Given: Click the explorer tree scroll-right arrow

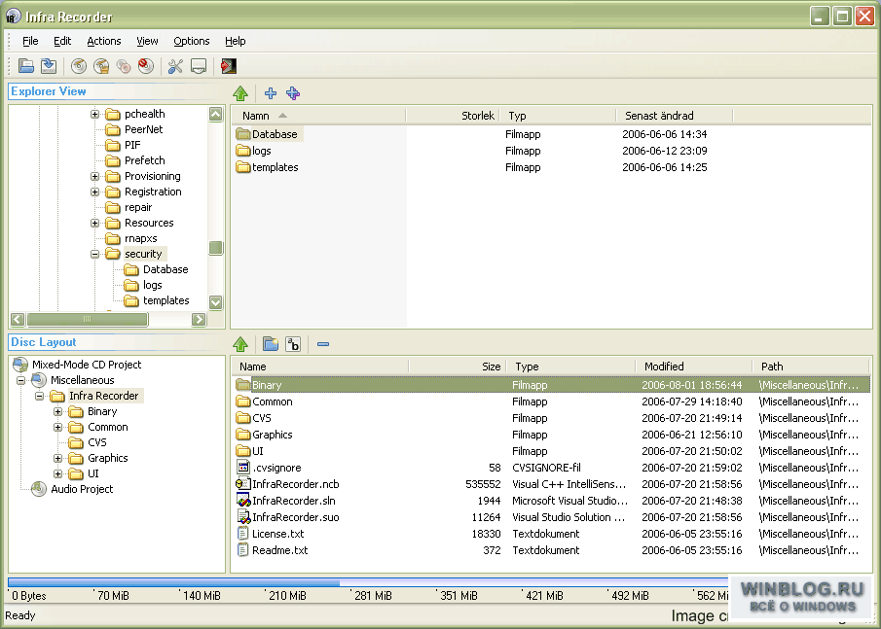Looking at the screenshot, I should (199, 319).
